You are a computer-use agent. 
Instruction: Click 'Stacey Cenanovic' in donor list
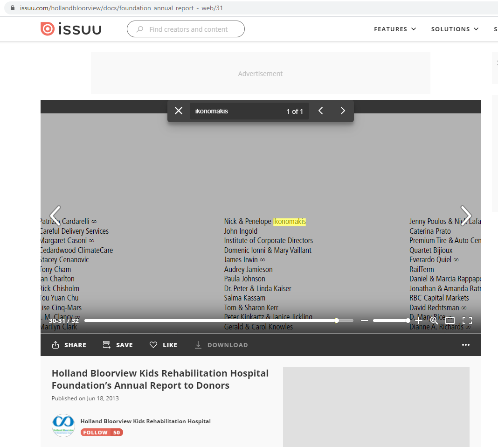click(x=65, y=259)
